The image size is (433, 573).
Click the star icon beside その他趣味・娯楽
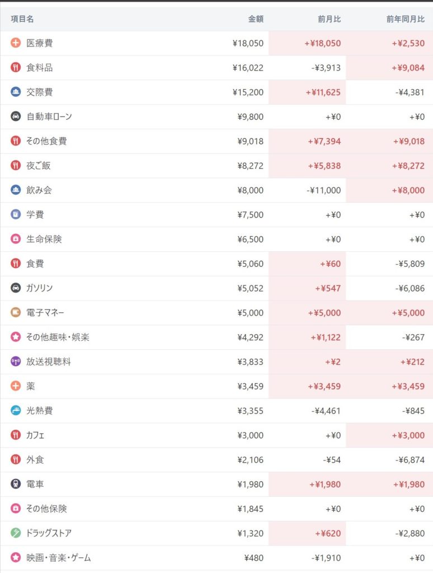(x=16, y=337)
